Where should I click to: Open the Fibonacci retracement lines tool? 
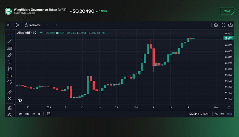(x=10, y=48)
